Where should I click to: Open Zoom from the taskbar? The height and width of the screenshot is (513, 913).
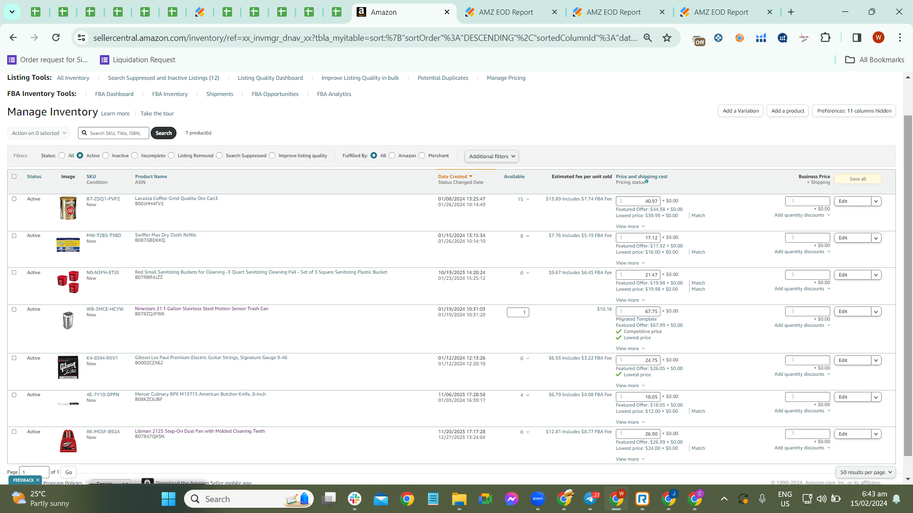click(x=537, y=499)
